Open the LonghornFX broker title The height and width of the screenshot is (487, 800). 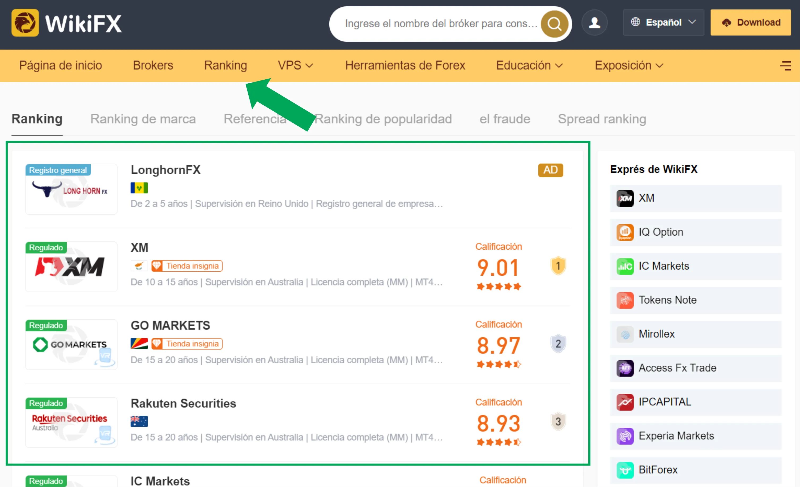(165, 170)
